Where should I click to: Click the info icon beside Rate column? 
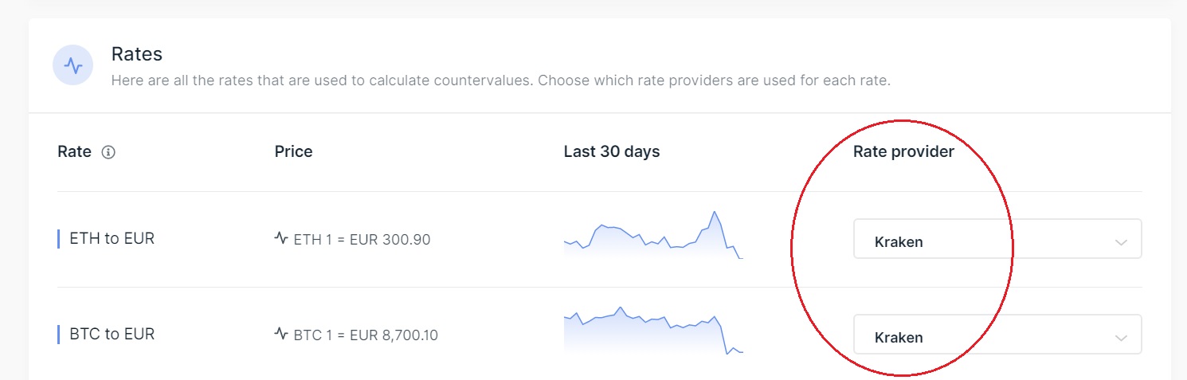coord(109,152)
